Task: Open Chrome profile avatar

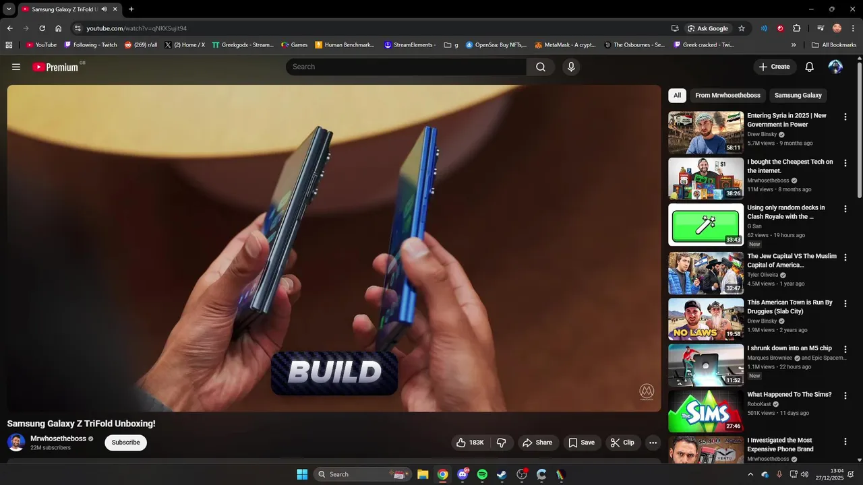Action: pos(837,28)
